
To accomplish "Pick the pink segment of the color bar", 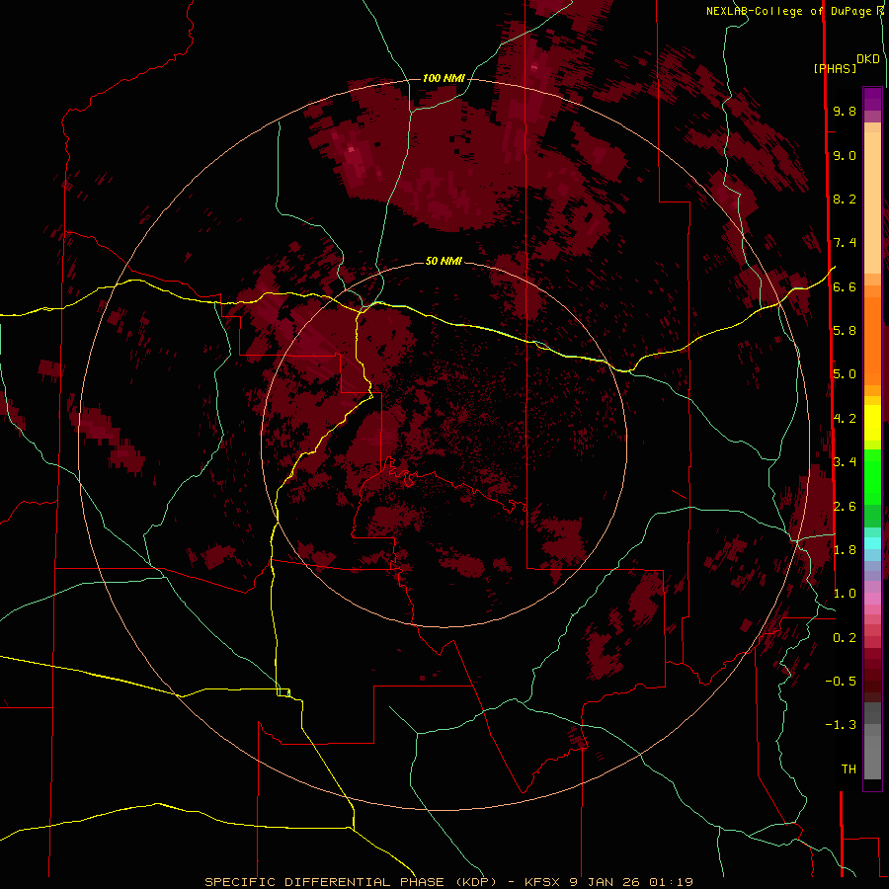I will pyautogui.click(x=872, y=599).
